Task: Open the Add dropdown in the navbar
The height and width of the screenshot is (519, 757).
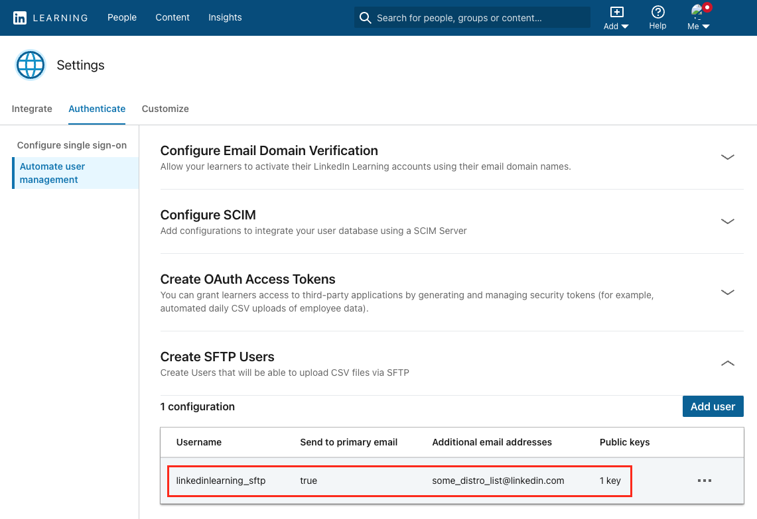Action: point(616,26)
